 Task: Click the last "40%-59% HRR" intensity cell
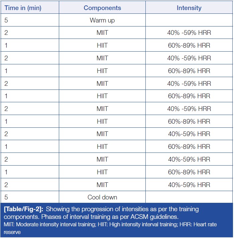pos(189,185)
